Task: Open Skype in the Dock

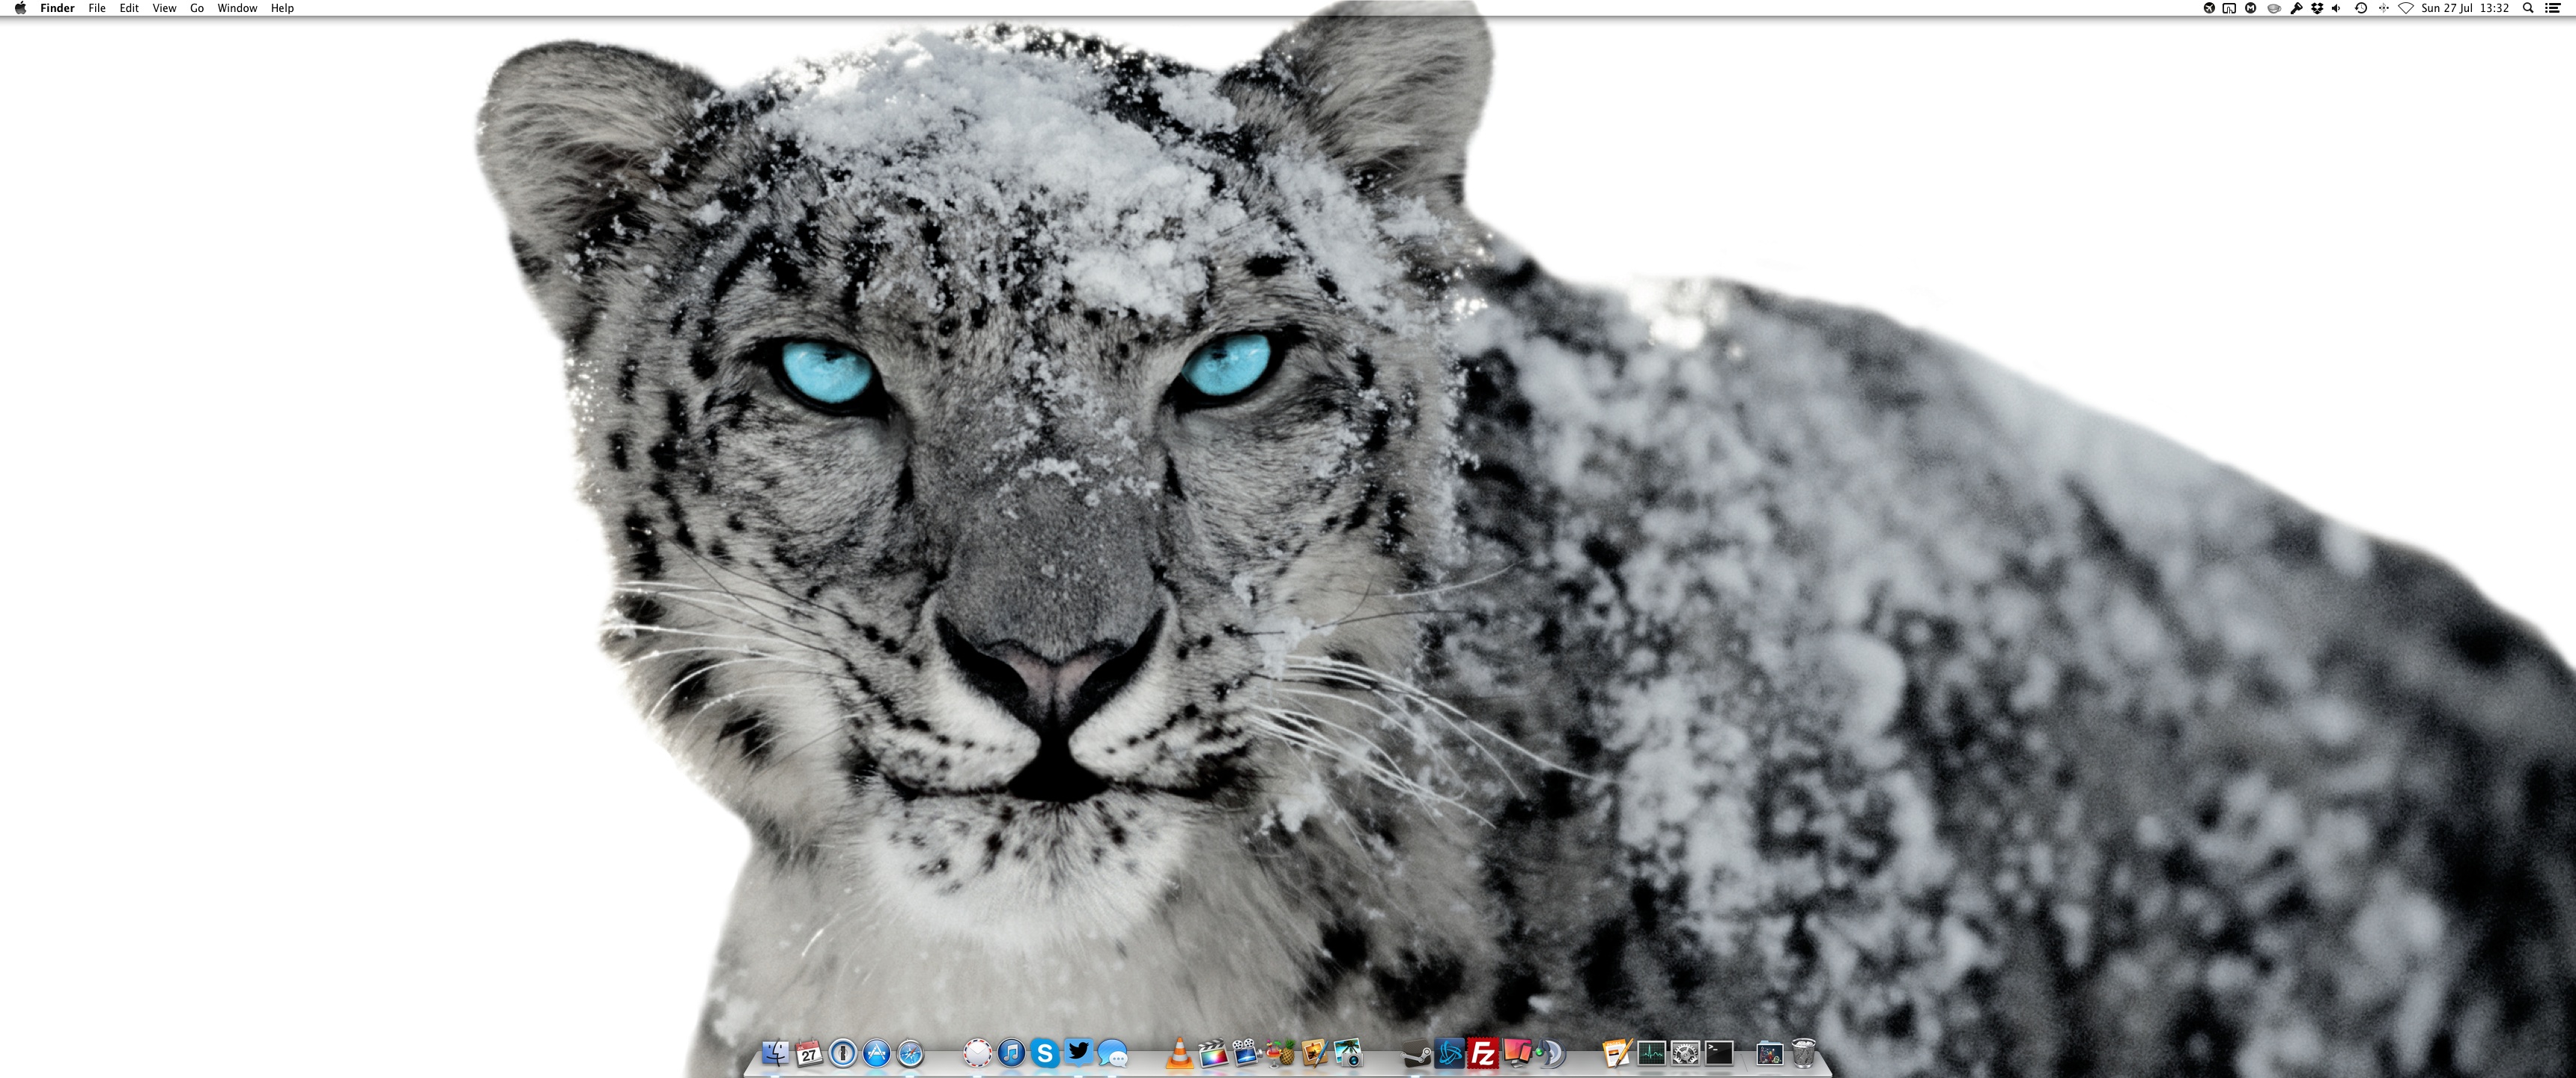Action: coord(1044,1053)
